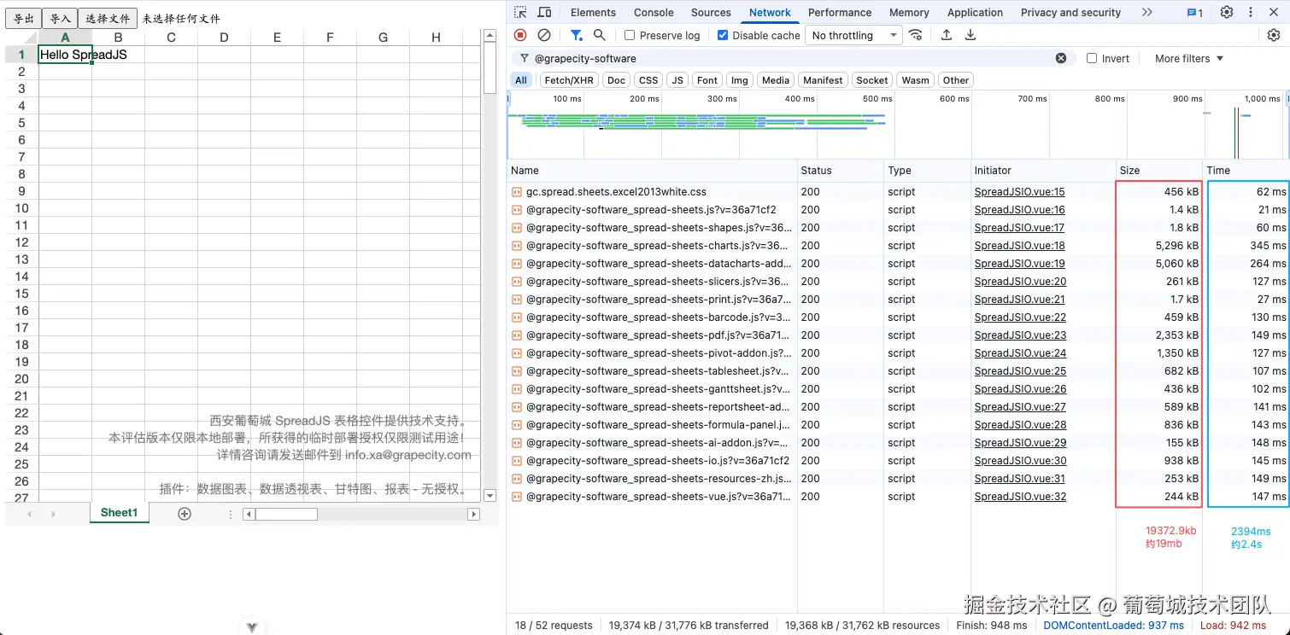Open the Memory tab
Screen dimensions: 1290x635
coord(909,12)
